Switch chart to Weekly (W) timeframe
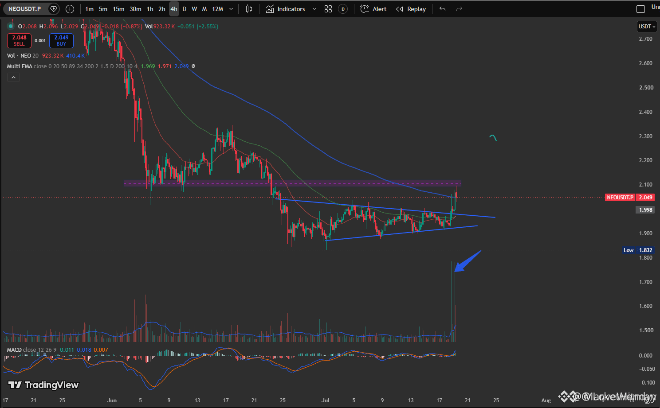 [194, 9]
